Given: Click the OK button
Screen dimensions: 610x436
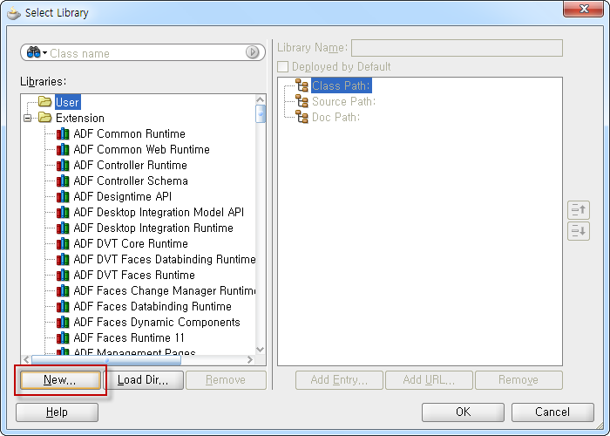Looking at the screenshot, I should coord(463,412).
